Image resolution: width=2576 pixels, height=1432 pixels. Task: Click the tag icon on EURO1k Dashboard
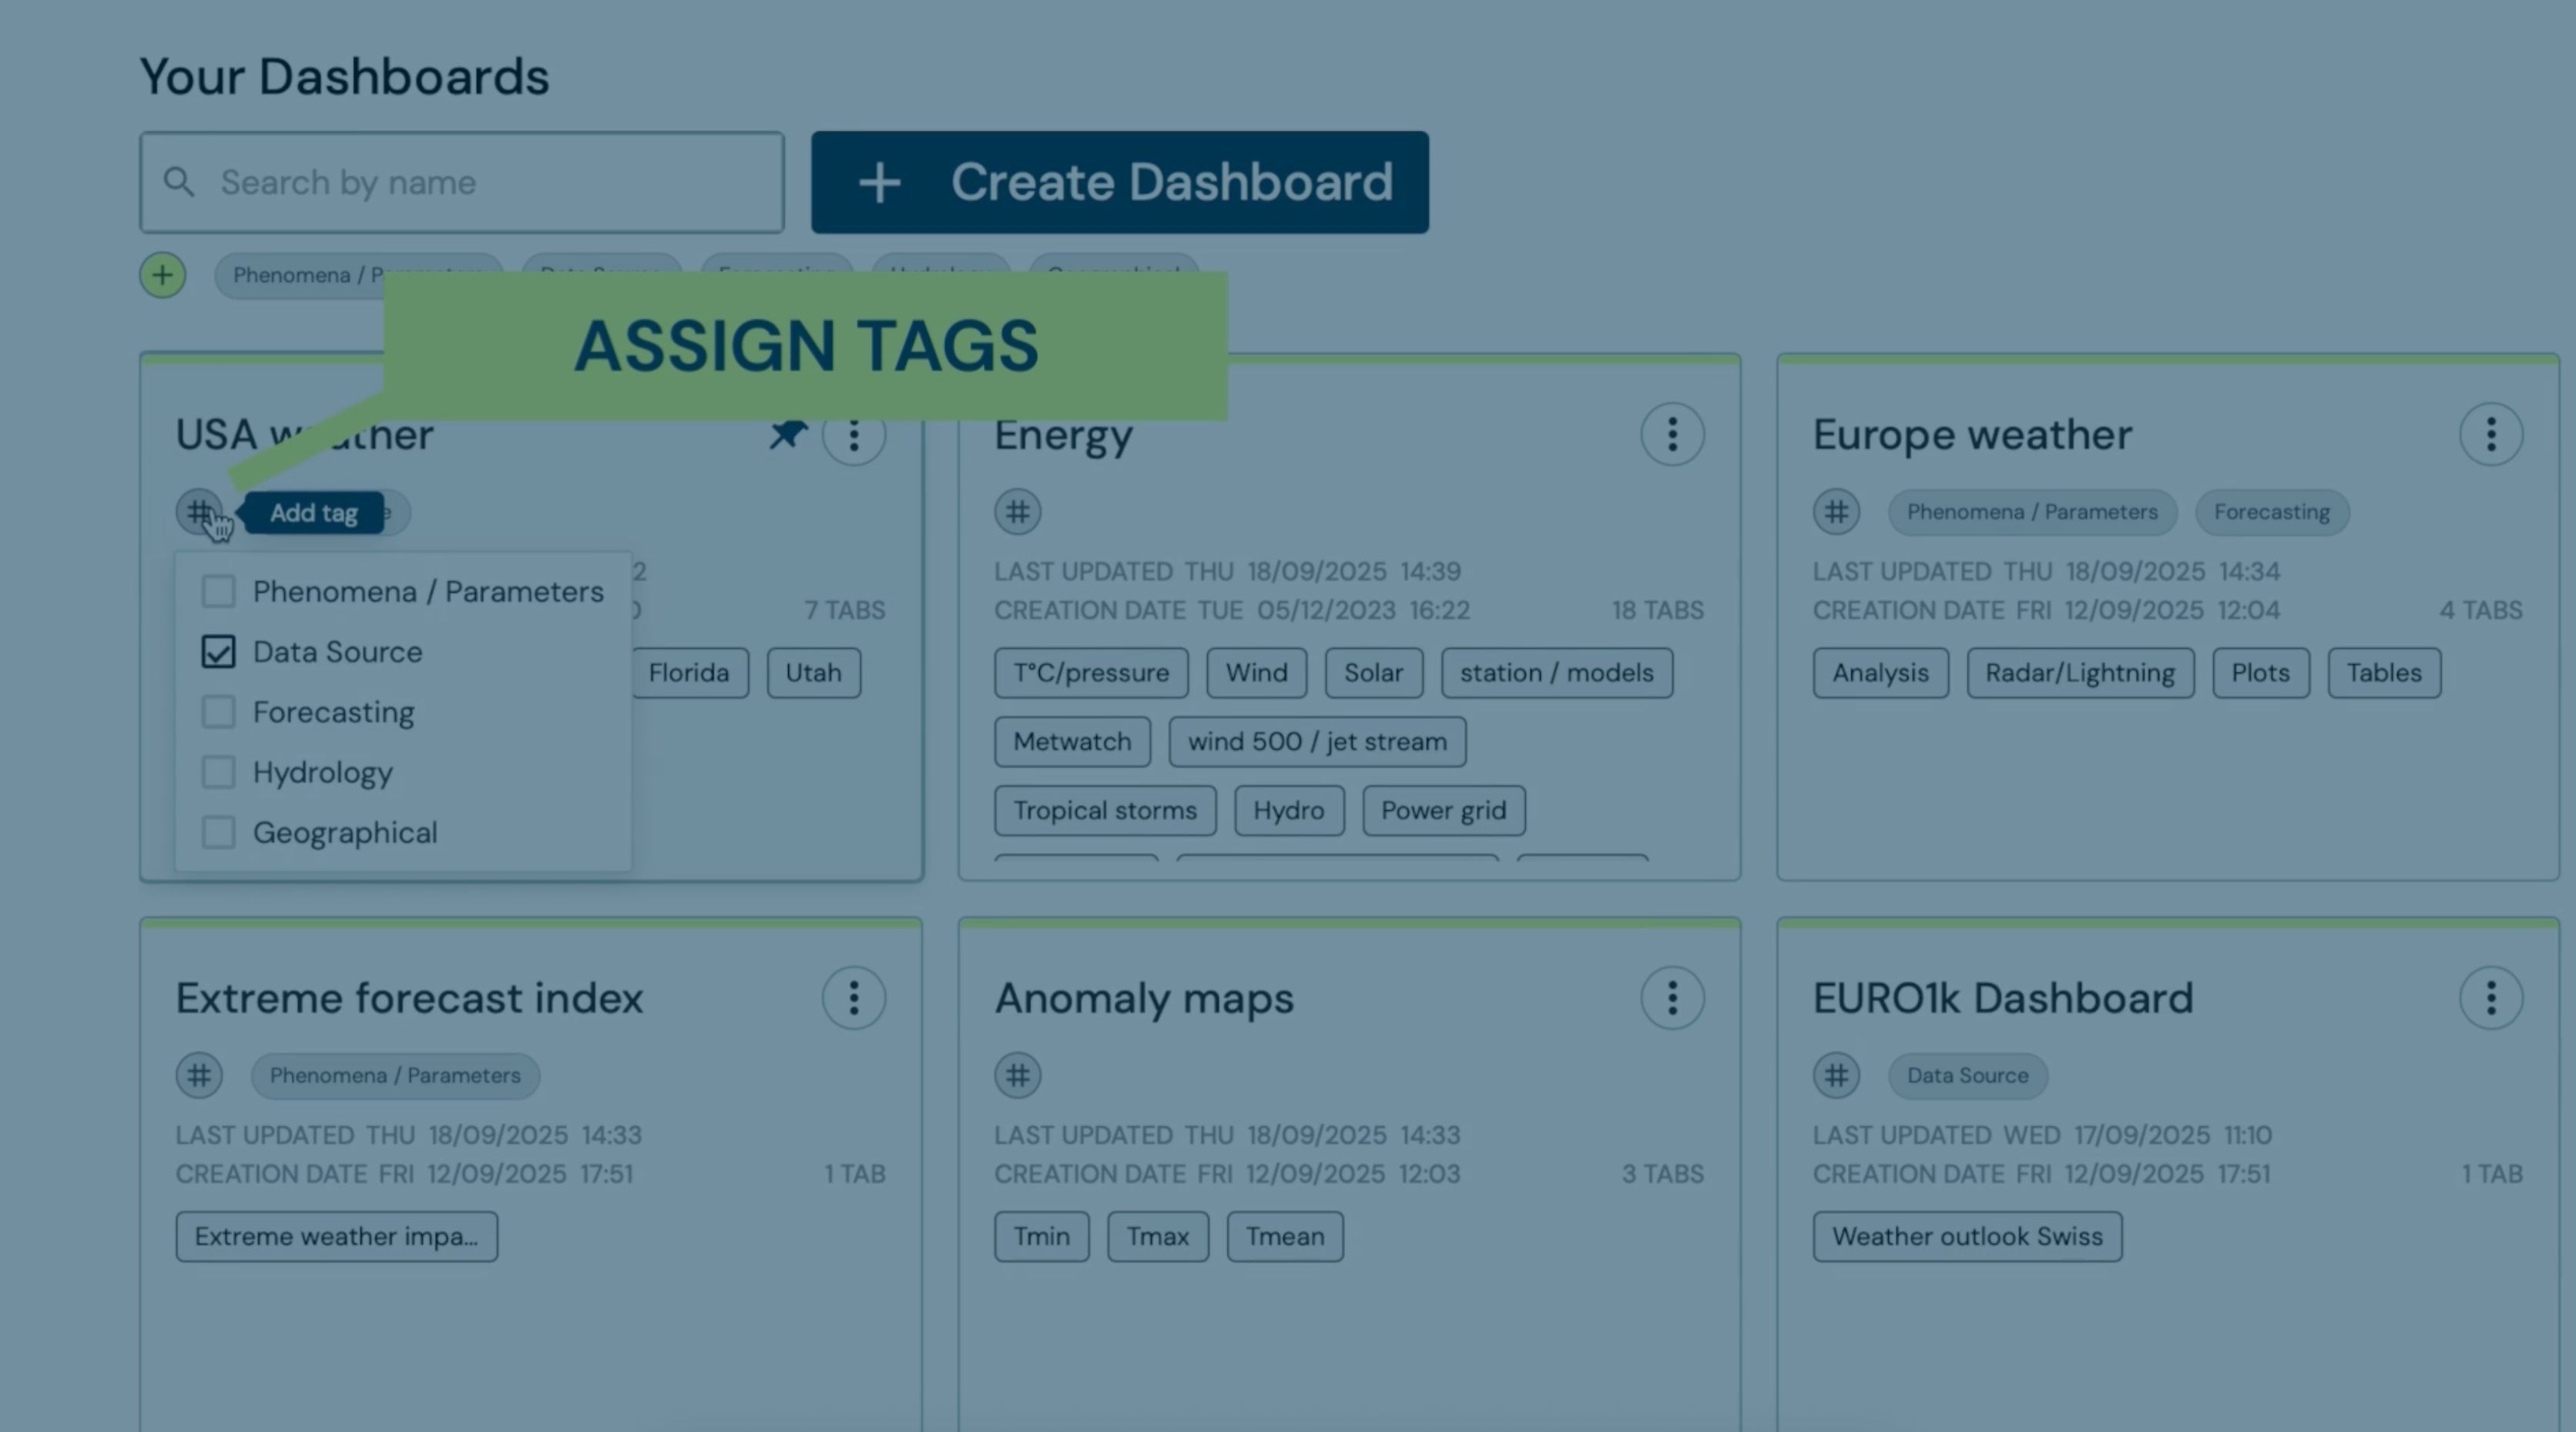pos(1836,1076)
